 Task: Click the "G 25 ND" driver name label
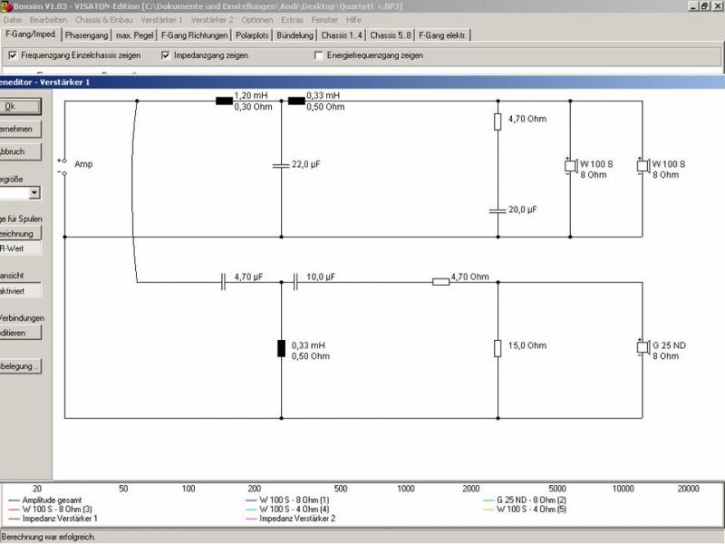click(x=669, y=345)
